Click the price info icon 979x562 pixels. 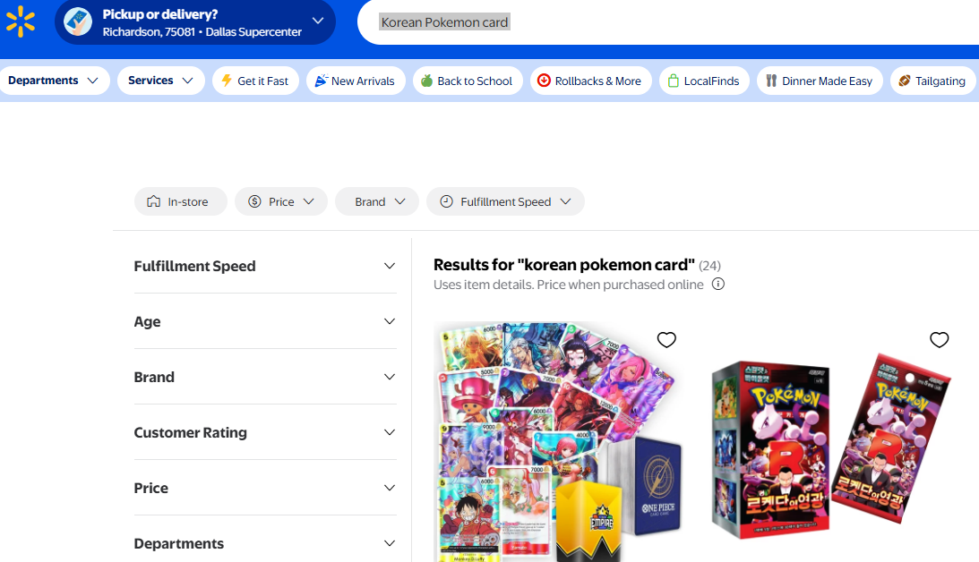coord(718,285)
